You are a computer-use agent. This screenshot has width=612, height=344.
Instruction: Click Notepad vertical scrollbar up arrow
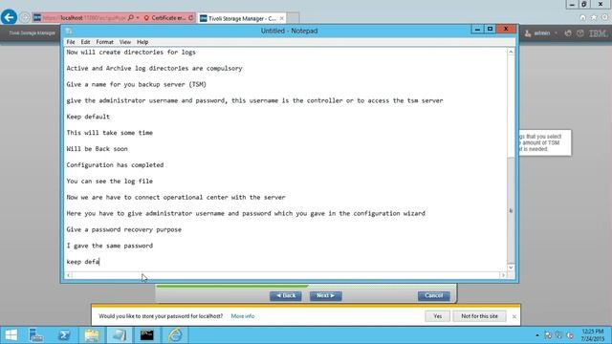[511, 52]
